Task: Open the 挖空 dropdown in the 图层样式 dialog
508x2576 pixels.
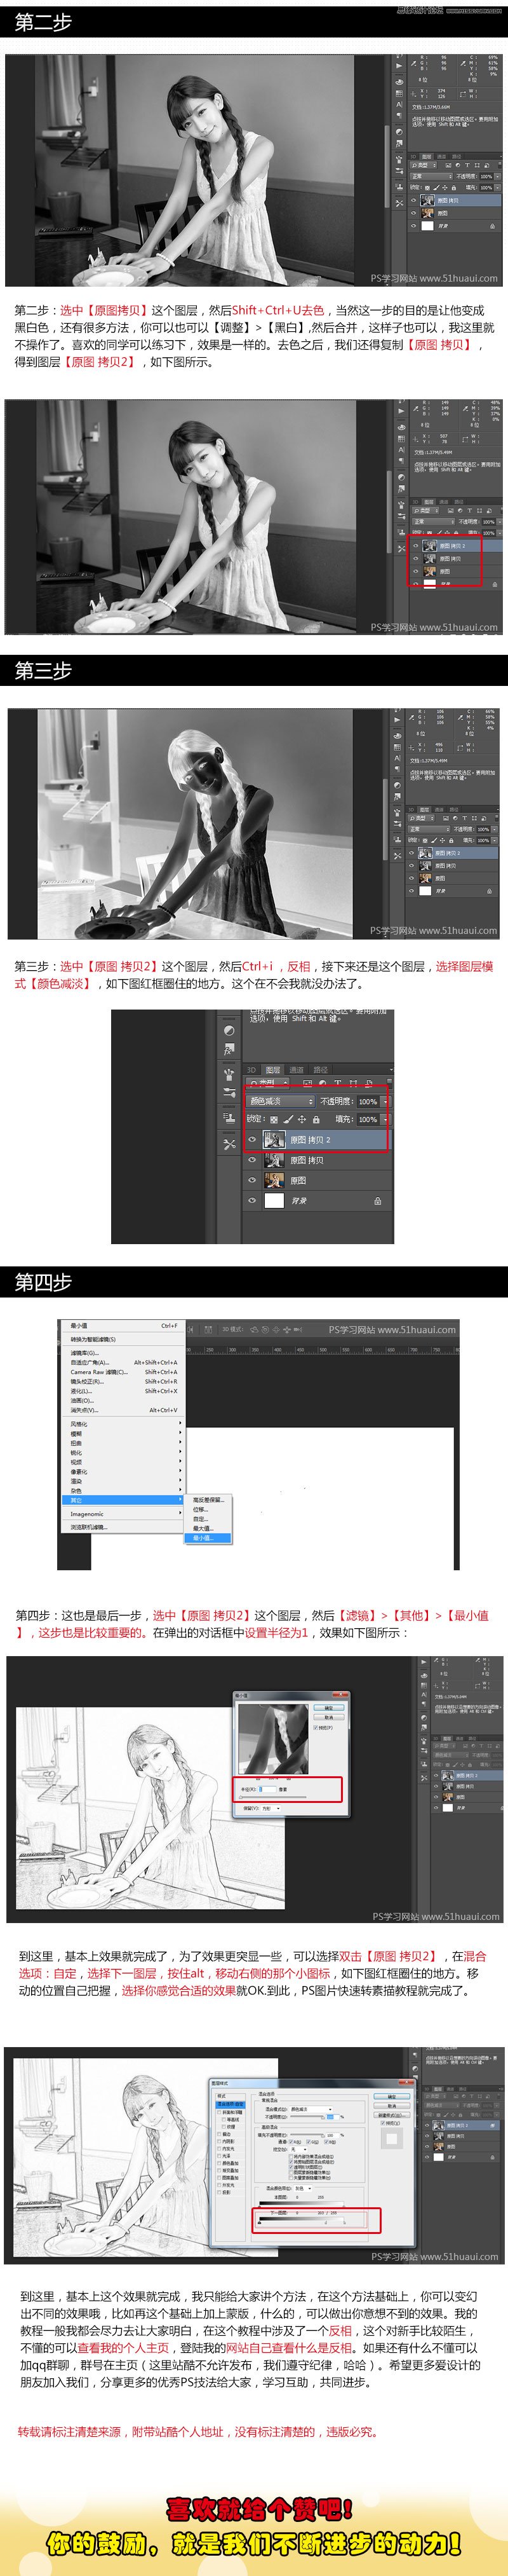Action: 300,2150
